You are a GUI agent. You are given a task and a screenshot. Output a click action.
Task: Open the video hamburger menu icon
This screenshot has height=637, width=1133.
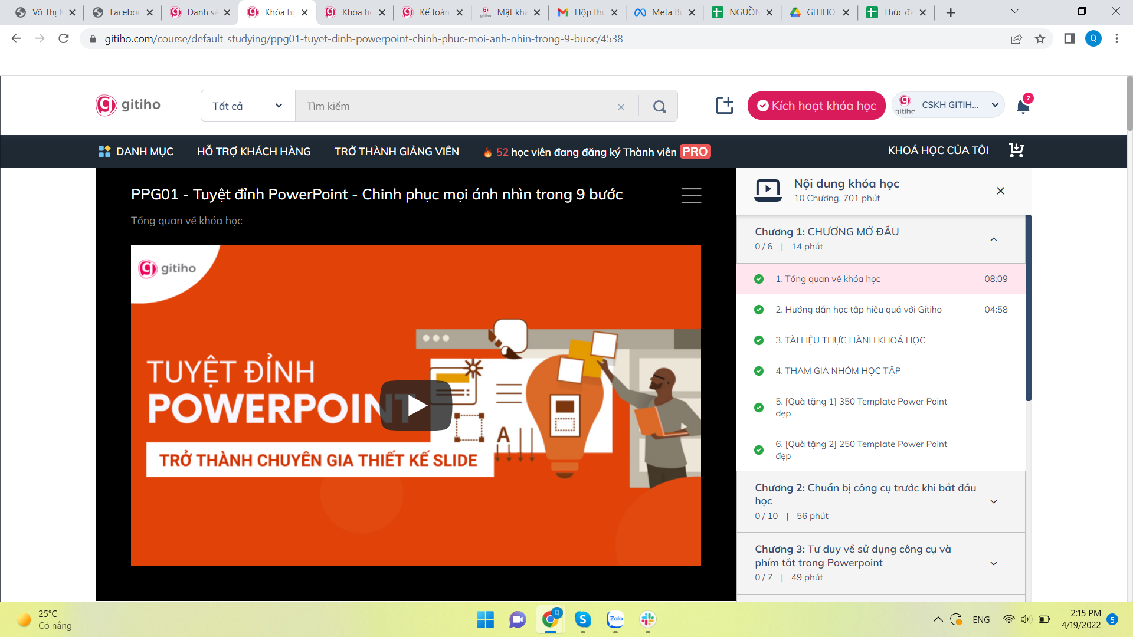(691, 195)
